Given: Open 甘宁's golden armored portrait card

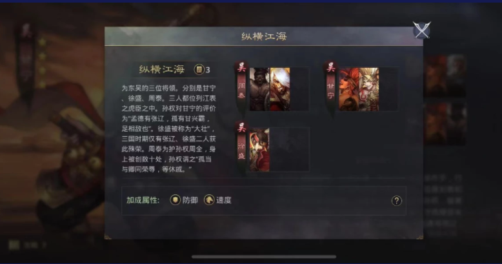Looking at the screenshot, I should tap(369, 89).
